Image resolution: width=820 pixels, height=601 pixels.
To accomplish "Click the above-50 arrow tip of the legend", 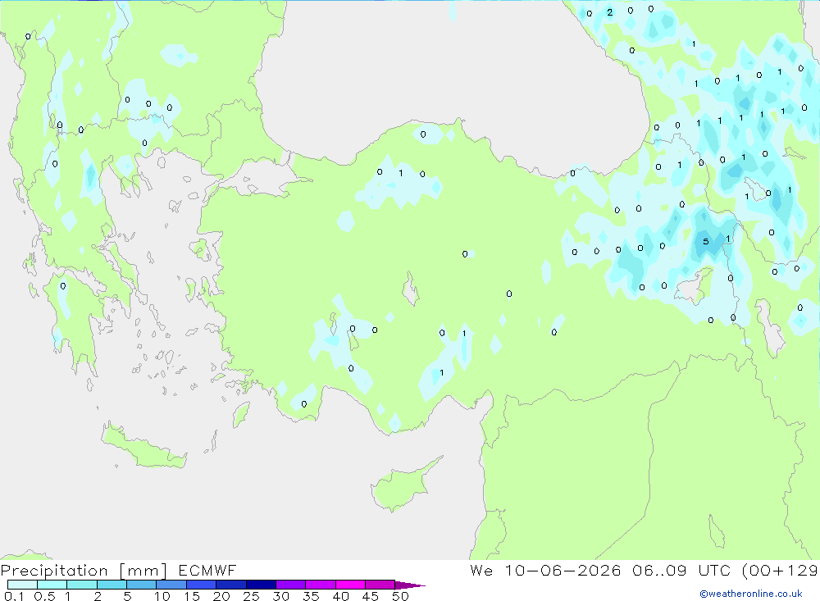I will tap(409, 585).
